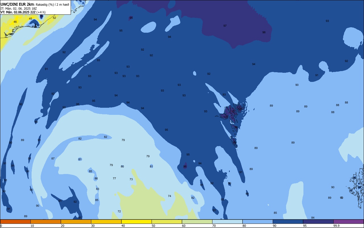Screen dimensions: 364x228
Task: Click the 80–90 light blue legend segment
Action: [x=258, y=221]
